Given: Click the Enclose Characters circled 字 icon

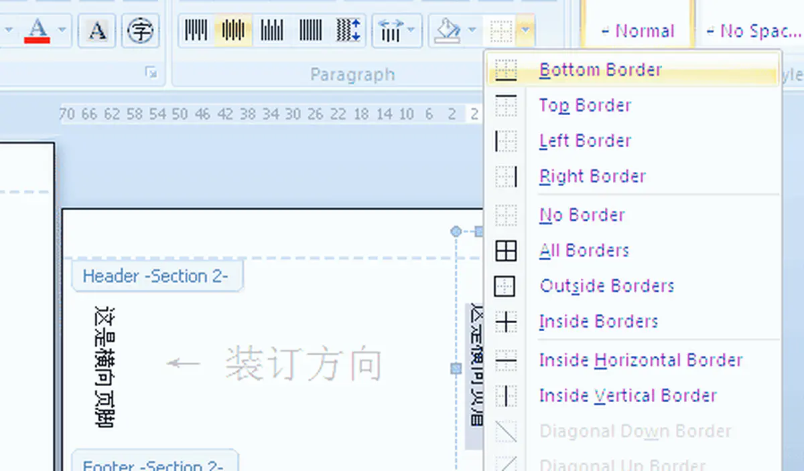Looking at the screenshot, I should click(x=140, y=31).
